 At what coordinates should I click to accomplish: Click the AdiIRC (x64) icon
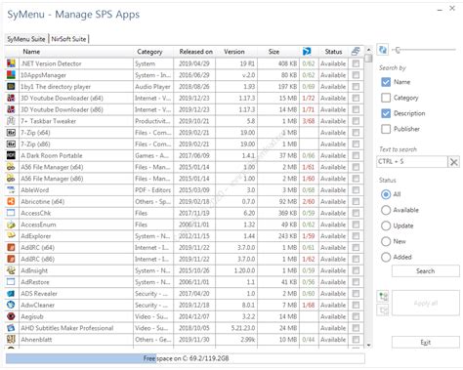11,247
